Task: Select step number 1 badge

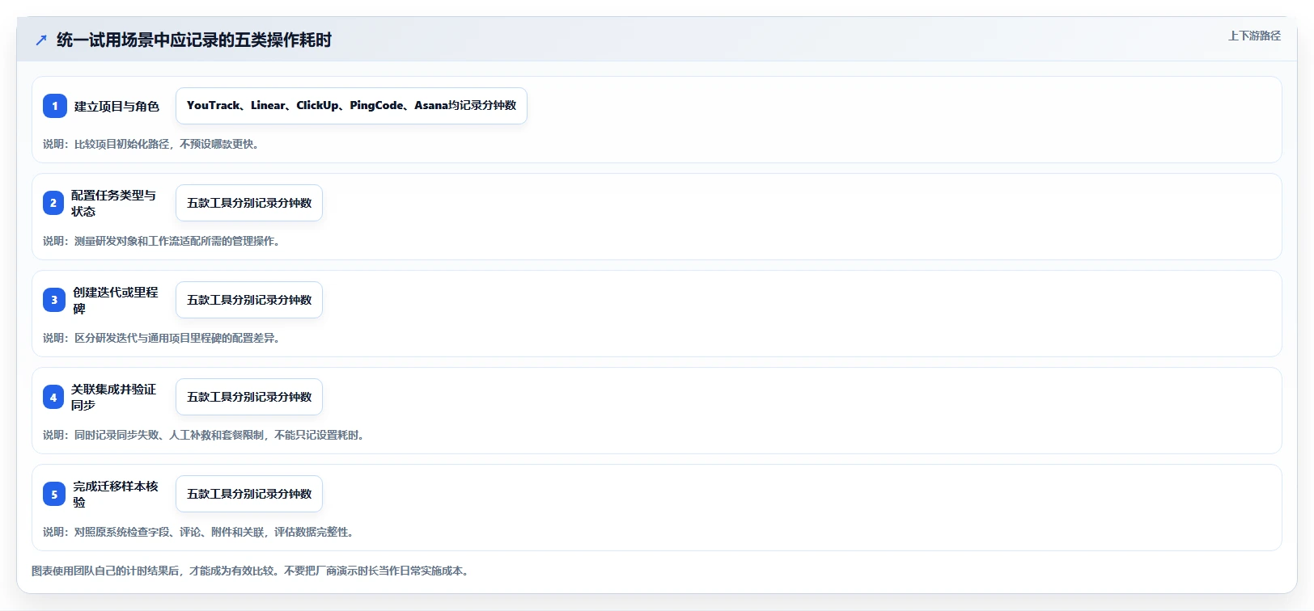Action: tap(55, 106)
